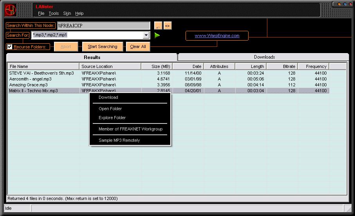Choose Explore Folder in context menu
355x216 pixels.
pyautogui.click(x=112, y=118)
